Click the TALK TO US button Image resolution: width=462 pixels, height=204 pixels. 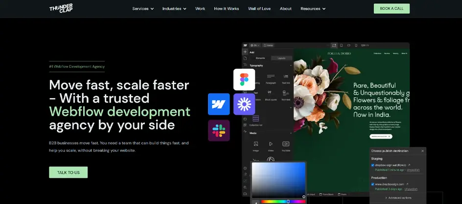point(69,173)
